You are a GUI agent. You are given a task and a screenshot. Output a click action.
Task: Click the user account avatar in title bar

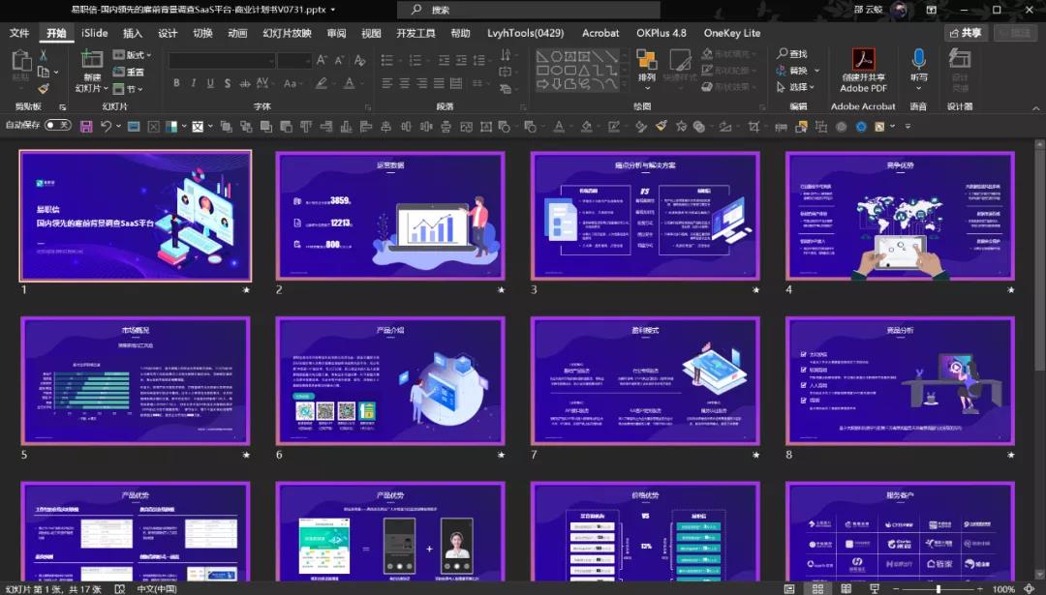click(x=899, y=10)
